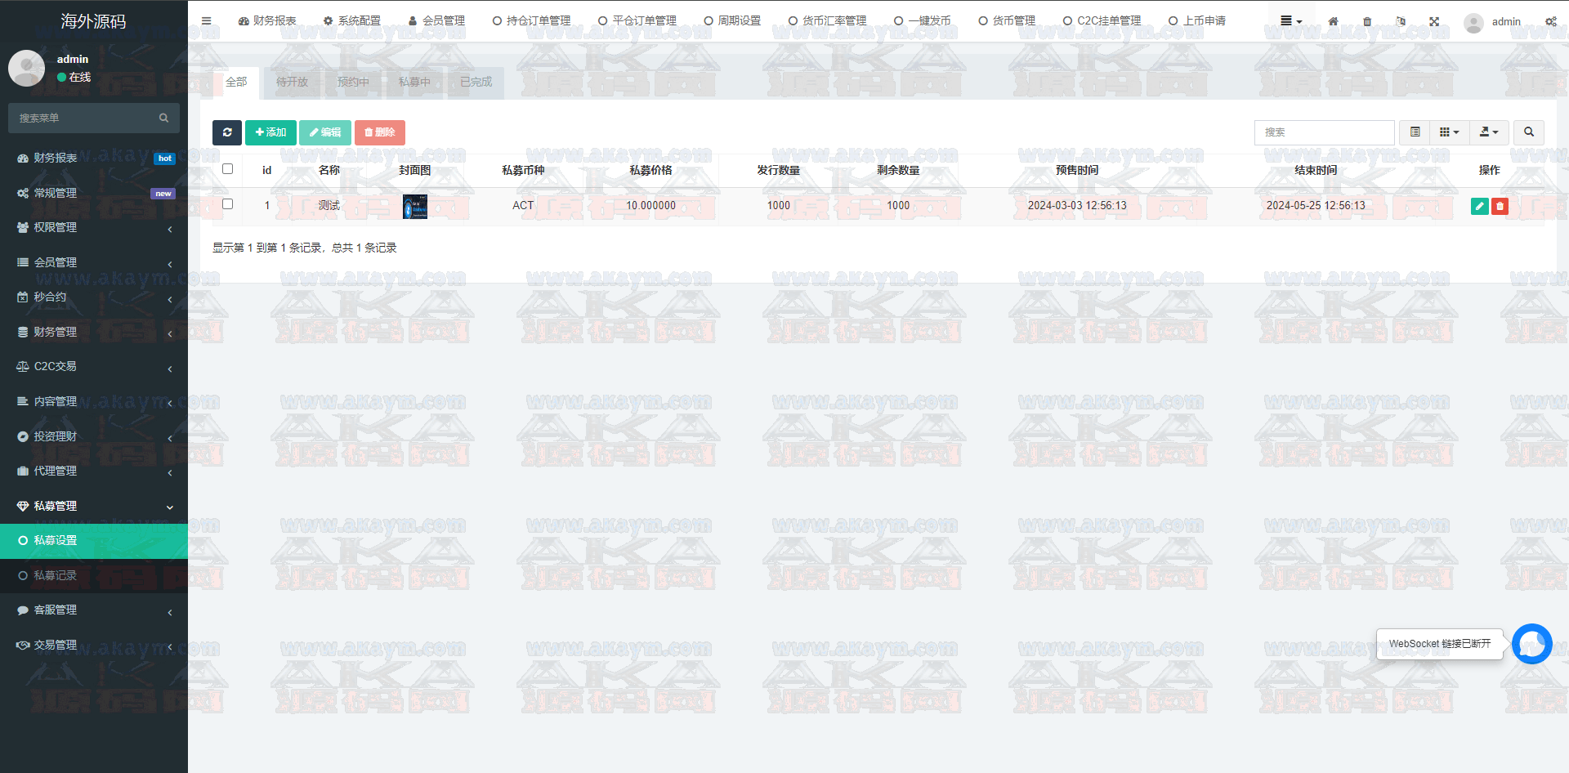Click the search magnifier button beside toolbar
Screen dimensions: 1569x773
point(1529,132)
